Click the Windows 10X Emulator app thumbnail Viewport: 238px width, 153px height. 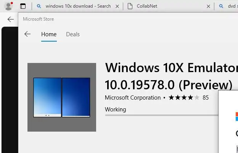click(62, 97)
